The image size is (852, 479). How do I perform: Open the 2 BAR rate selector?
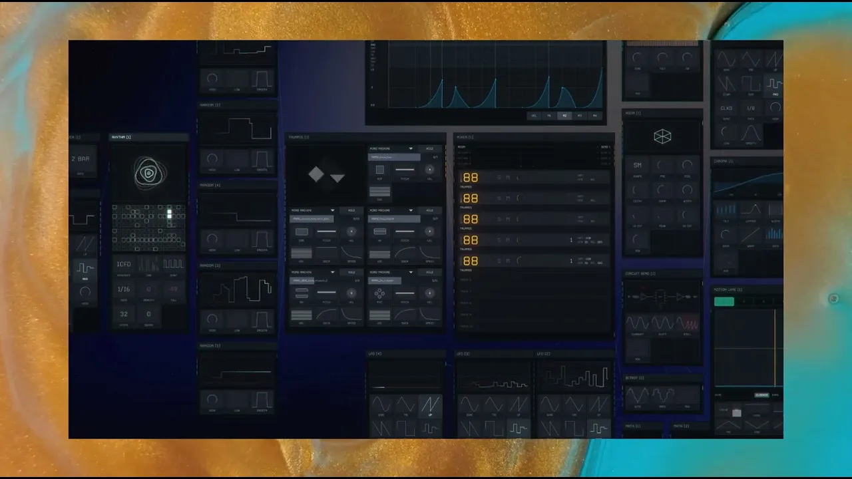click(84, 160)
